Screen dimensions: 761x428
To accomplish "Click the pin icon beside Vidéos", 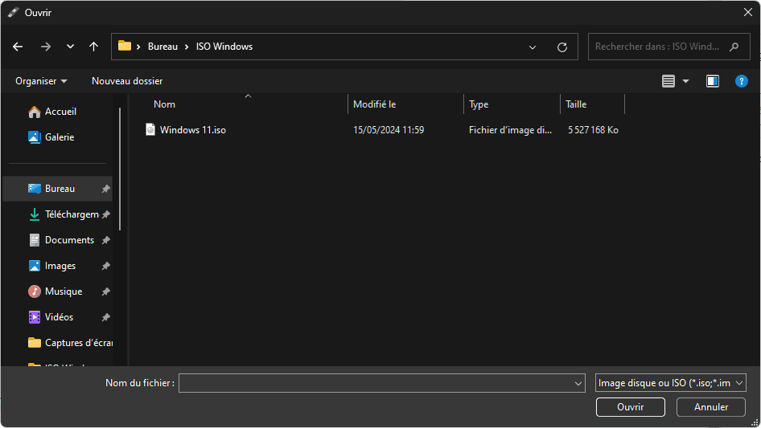I will tap(105, 317).
